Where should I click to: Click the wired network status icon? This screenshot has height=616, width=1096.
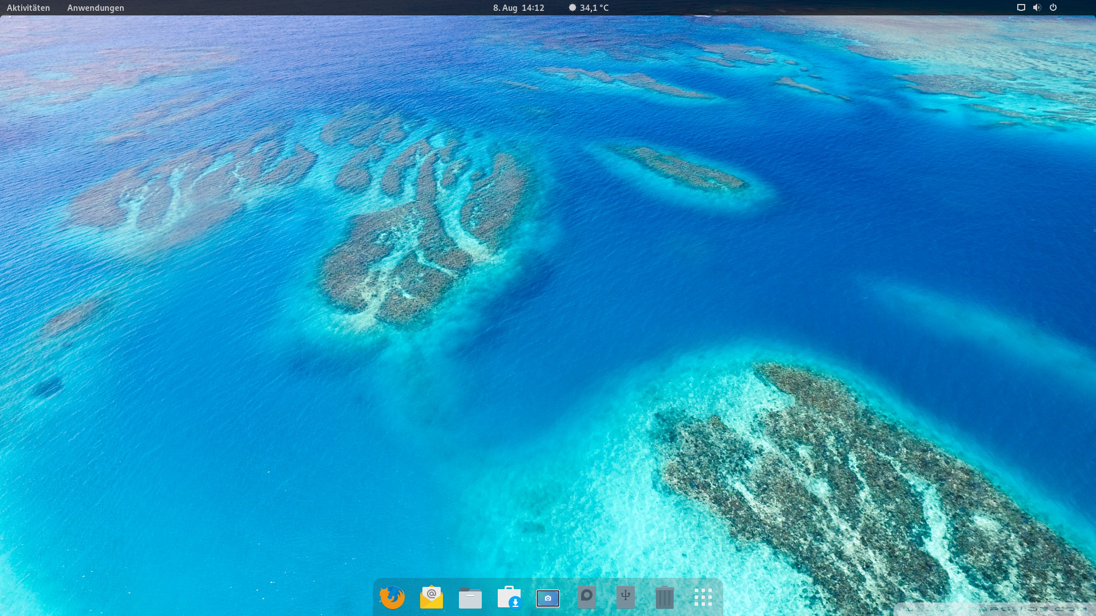(1021, 7)
